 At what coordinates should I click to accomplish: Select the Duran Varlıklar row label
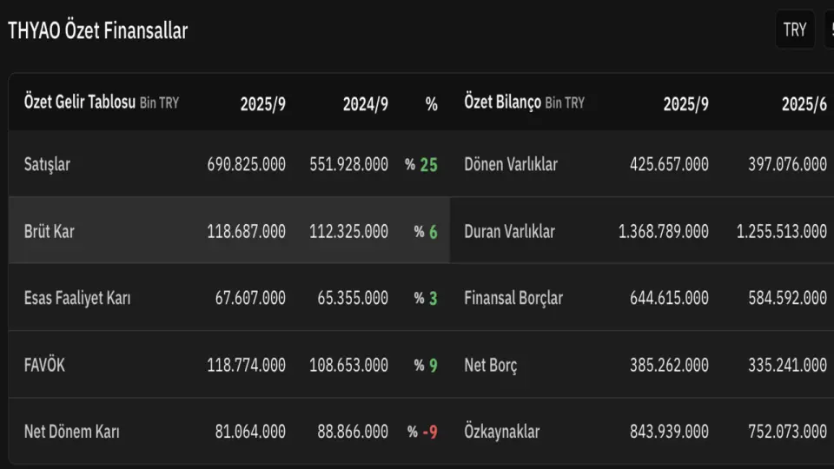tap(509, 232)
